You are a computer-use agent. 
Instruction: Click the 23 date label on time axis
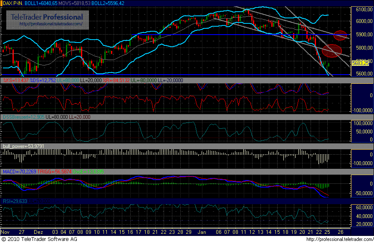click(x=172, y=232)
